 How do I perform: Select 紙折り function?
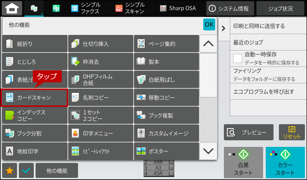pyautogui.click(x=35, y=44)
